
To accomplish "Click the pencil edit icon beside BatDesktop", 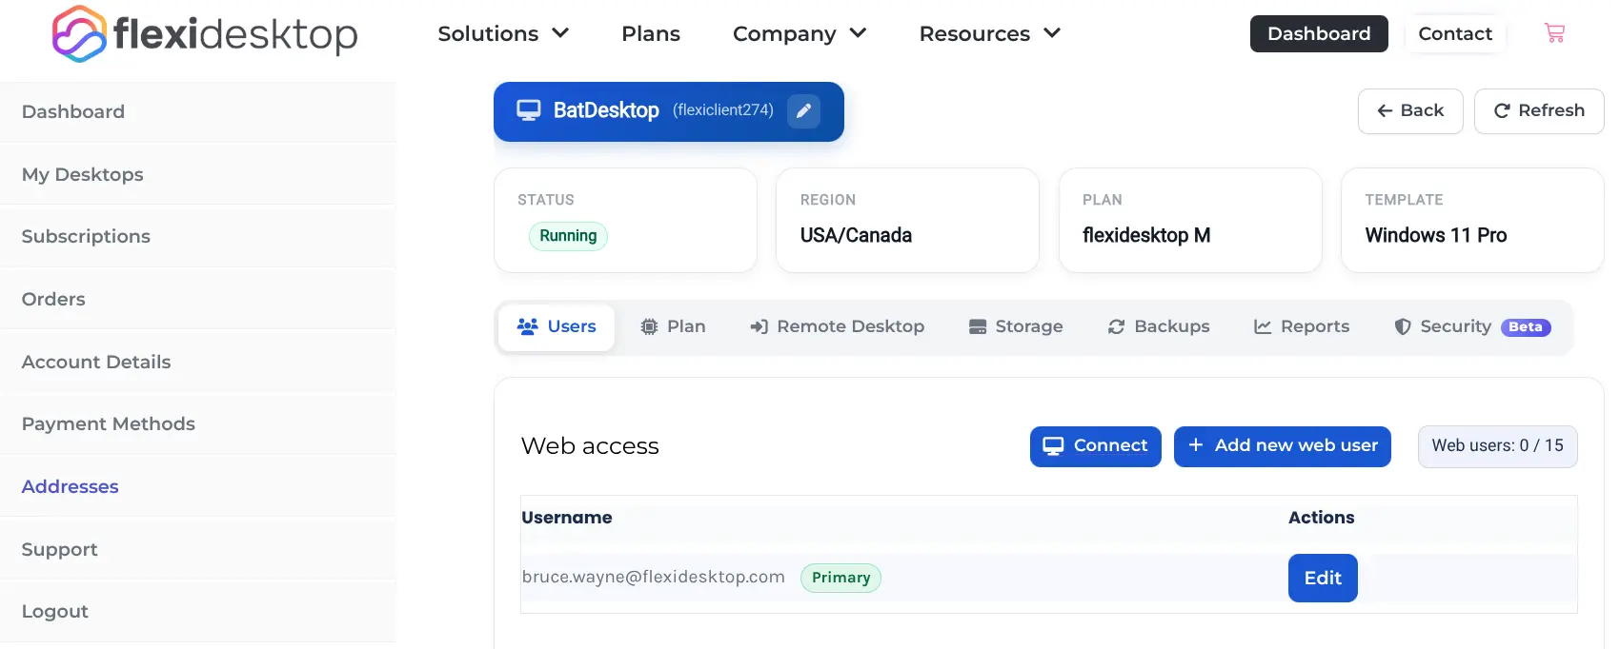I will 803,111.
